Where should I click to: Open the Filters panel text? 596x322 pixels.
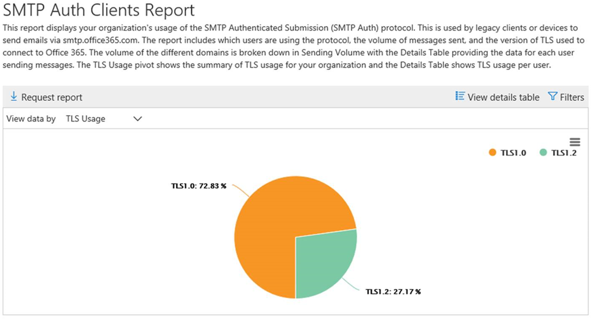point(572,97)
